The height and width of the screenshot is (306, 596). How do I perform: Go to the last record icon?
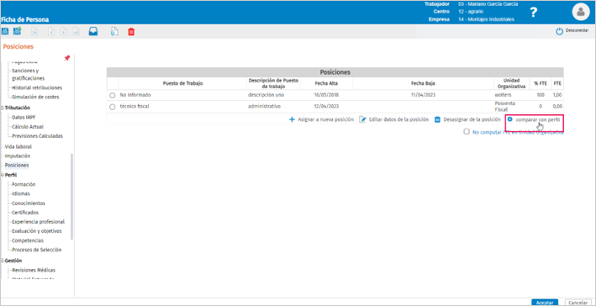[76, 32]
